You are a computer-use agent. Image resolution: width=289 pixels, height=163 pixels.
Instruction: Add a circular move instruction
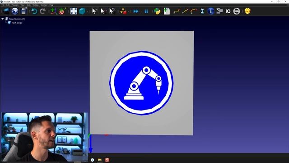[x=194, y=11]
